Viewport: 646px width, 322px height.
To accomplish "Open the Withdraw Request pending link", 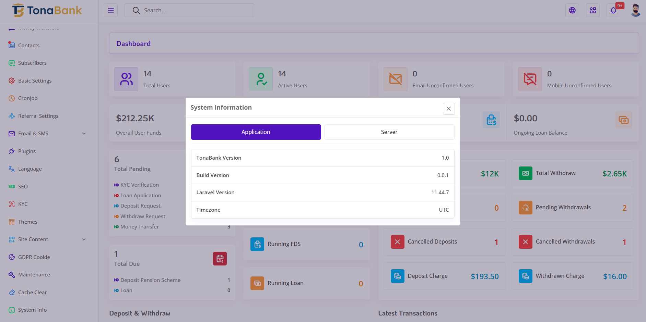I will pos(143,216).
